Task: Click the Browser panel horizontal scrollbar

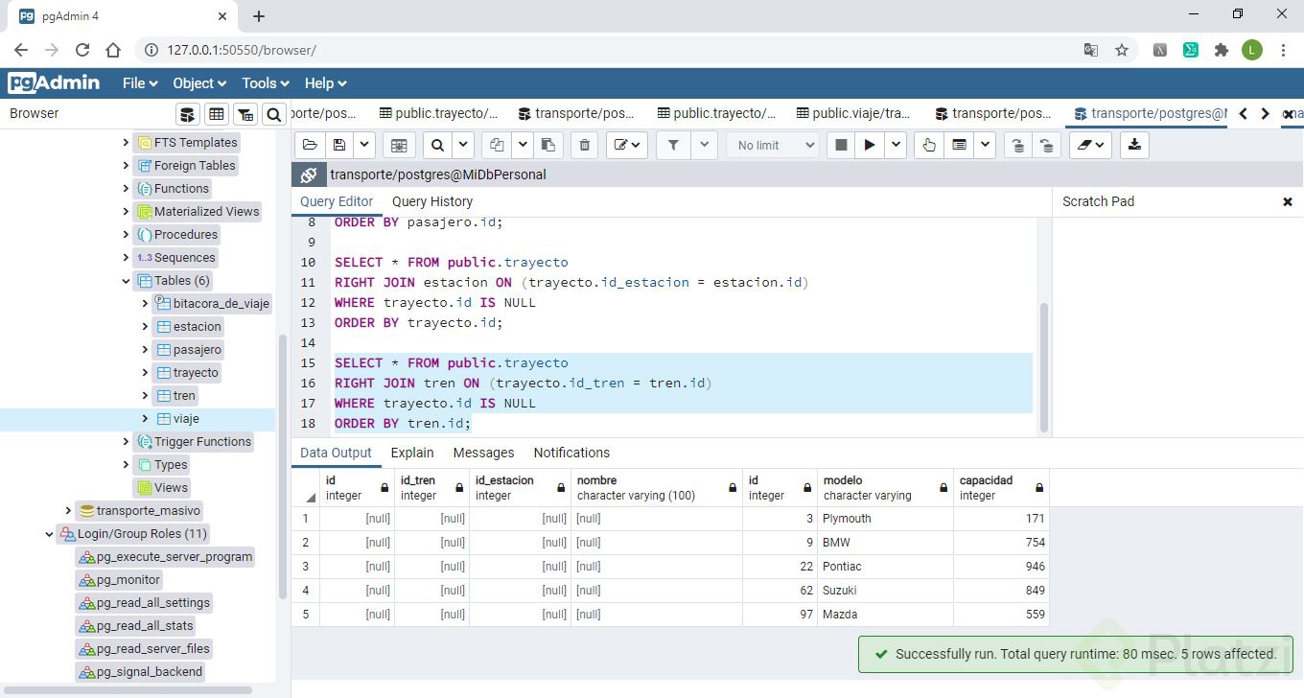Action: coord(126,689)
